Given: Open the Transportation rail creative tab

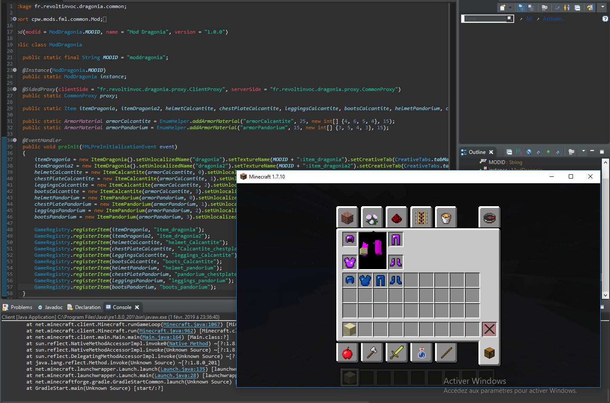Looking at the screenshot, I should tap(421, 218).
